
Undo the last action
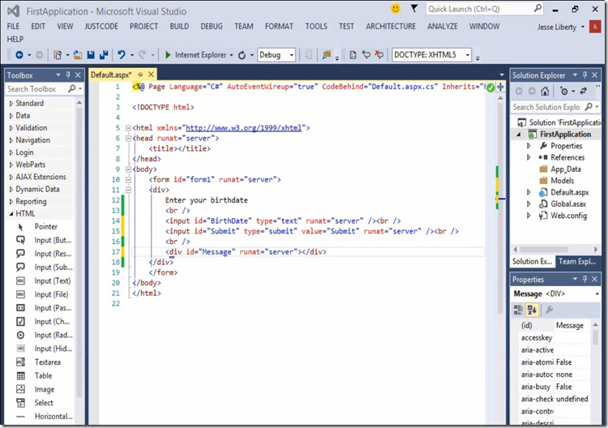pyautogui.click(x=122, y=55)
